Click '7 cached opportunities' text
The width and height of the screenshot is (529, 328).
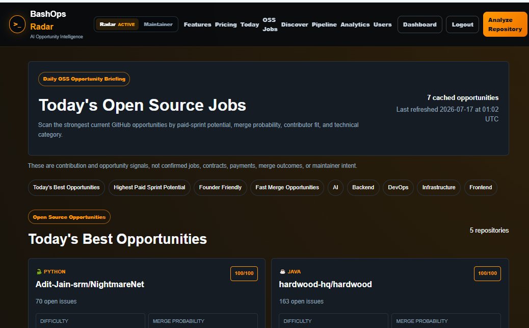click(463, 97)
